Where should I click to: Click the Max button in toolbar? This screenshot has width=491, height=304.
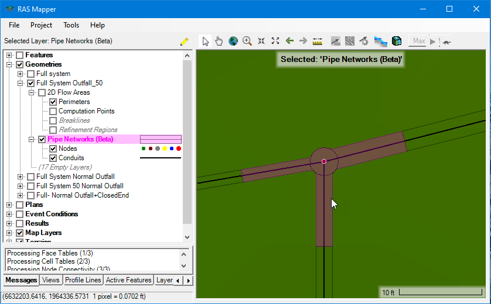pyautogui.click(x=418, y=41)
